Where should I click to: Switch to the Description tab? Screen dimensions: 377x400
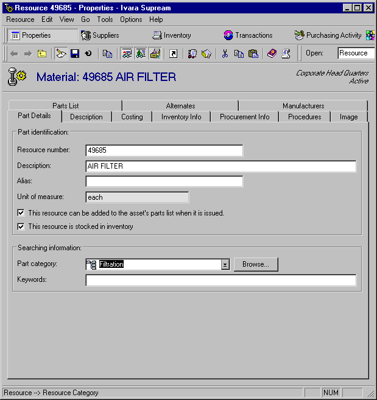point(86,117)
